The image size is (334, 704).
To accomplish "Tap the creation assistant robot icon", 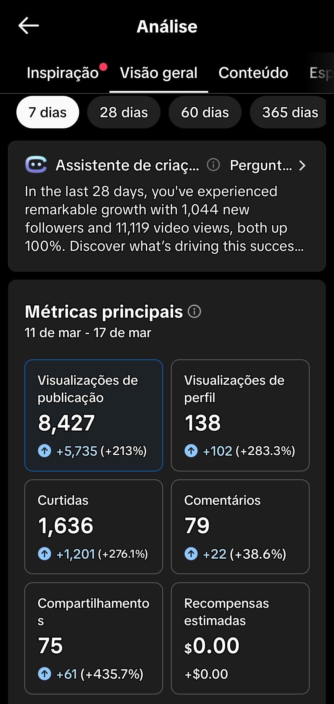I will coord(36,165).
